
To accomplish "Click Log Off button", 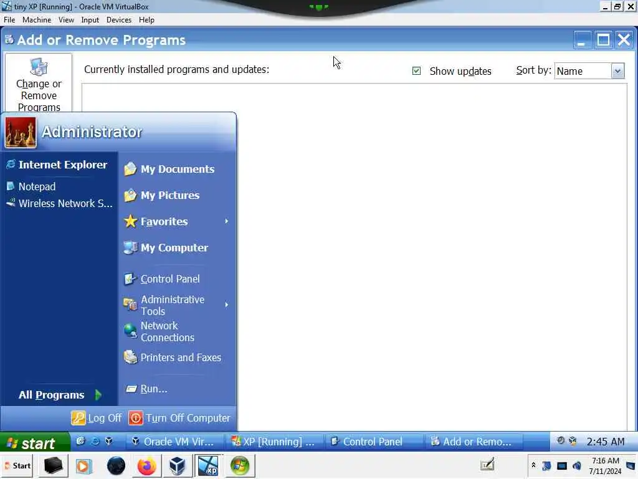I will pos(97,418).
